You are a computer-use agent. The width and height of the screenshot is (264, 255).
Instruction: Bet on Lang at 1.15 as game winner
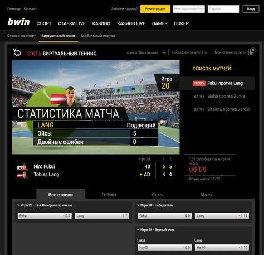click(222, 216)
